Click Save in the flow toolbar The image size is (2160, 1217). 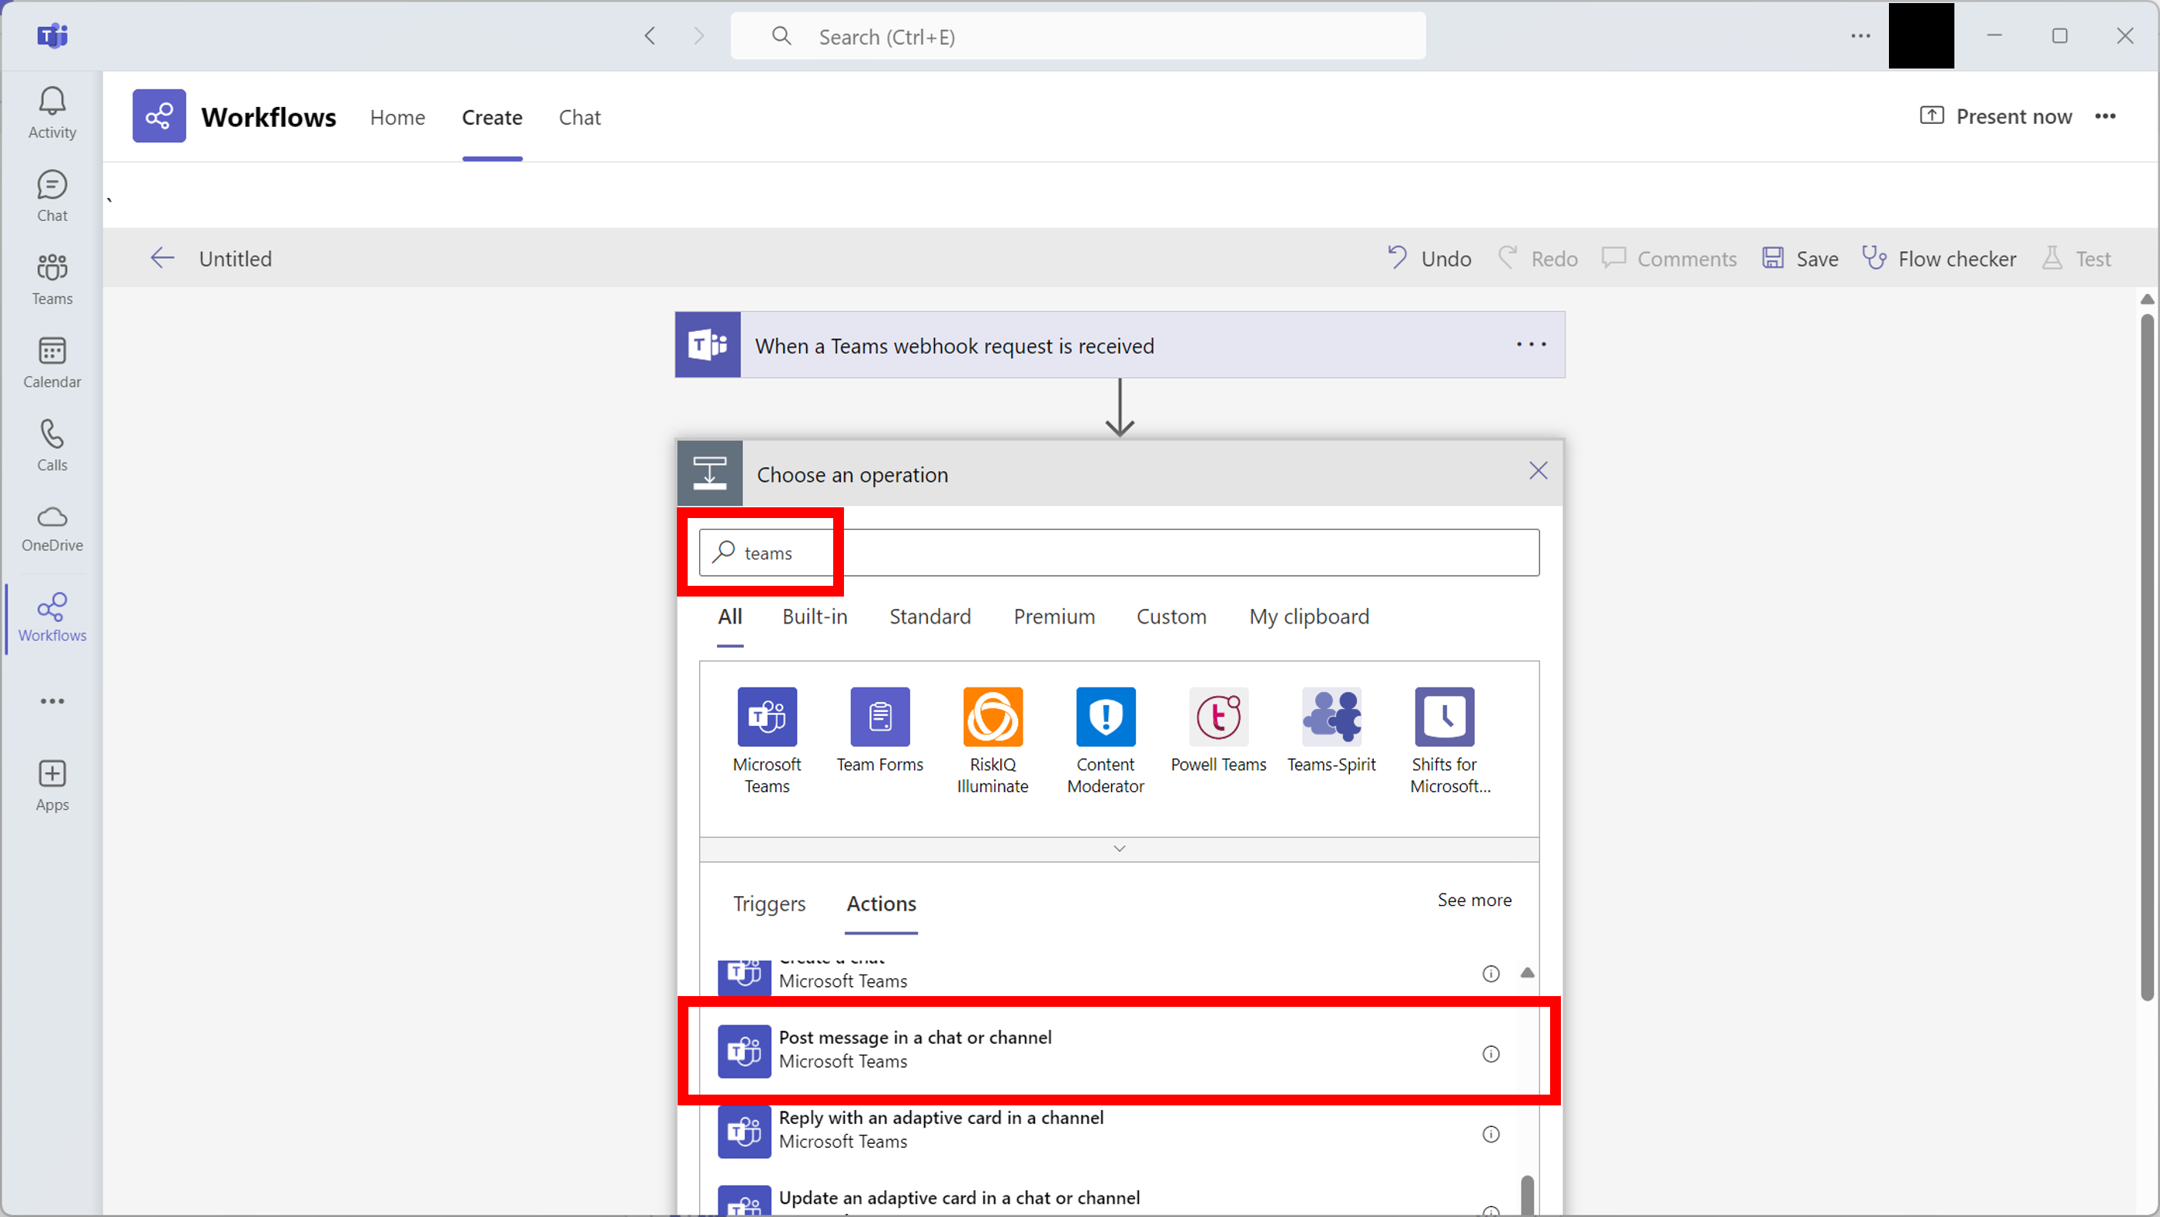click(x=1800, y=258)
